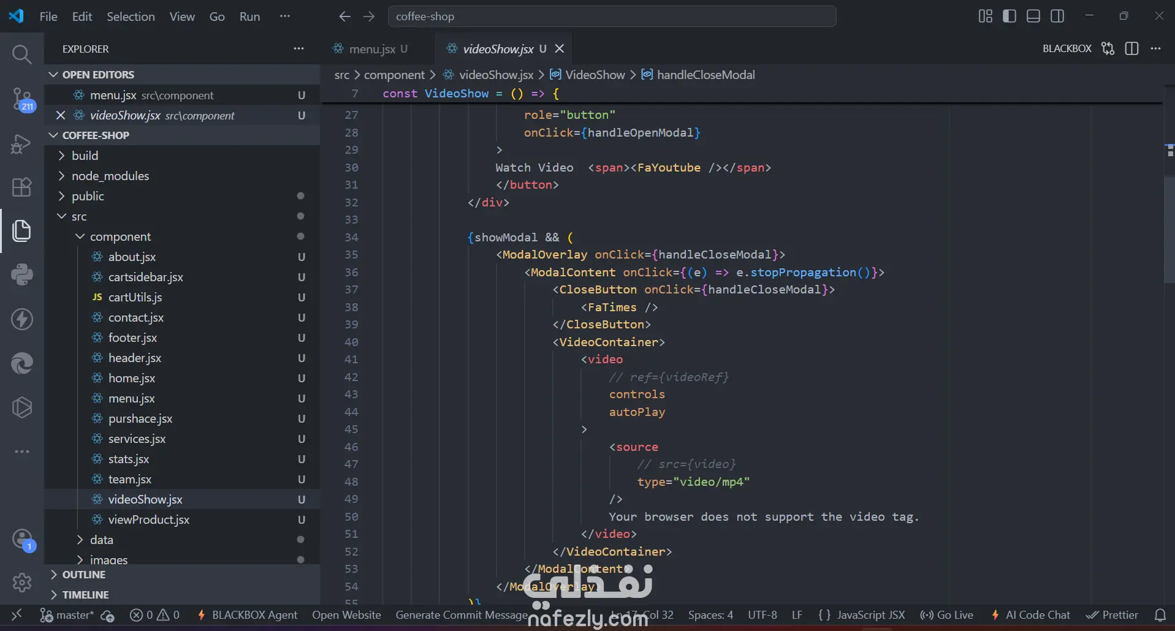
Task: Click BLACKBOX Agent in status bar
Action: (x=247, y=614)
